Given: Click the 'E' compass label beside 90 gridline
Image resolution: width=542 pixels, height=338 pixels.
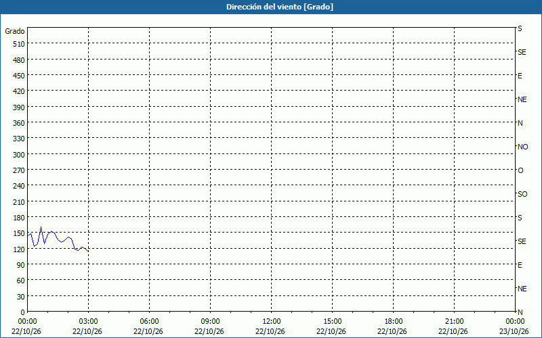Looking at the screenshot, I should tap(520, 265).
